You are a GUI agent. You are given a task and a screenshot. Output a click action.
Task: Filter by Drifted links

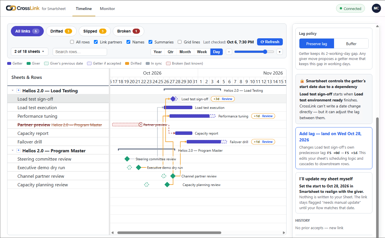61,31
